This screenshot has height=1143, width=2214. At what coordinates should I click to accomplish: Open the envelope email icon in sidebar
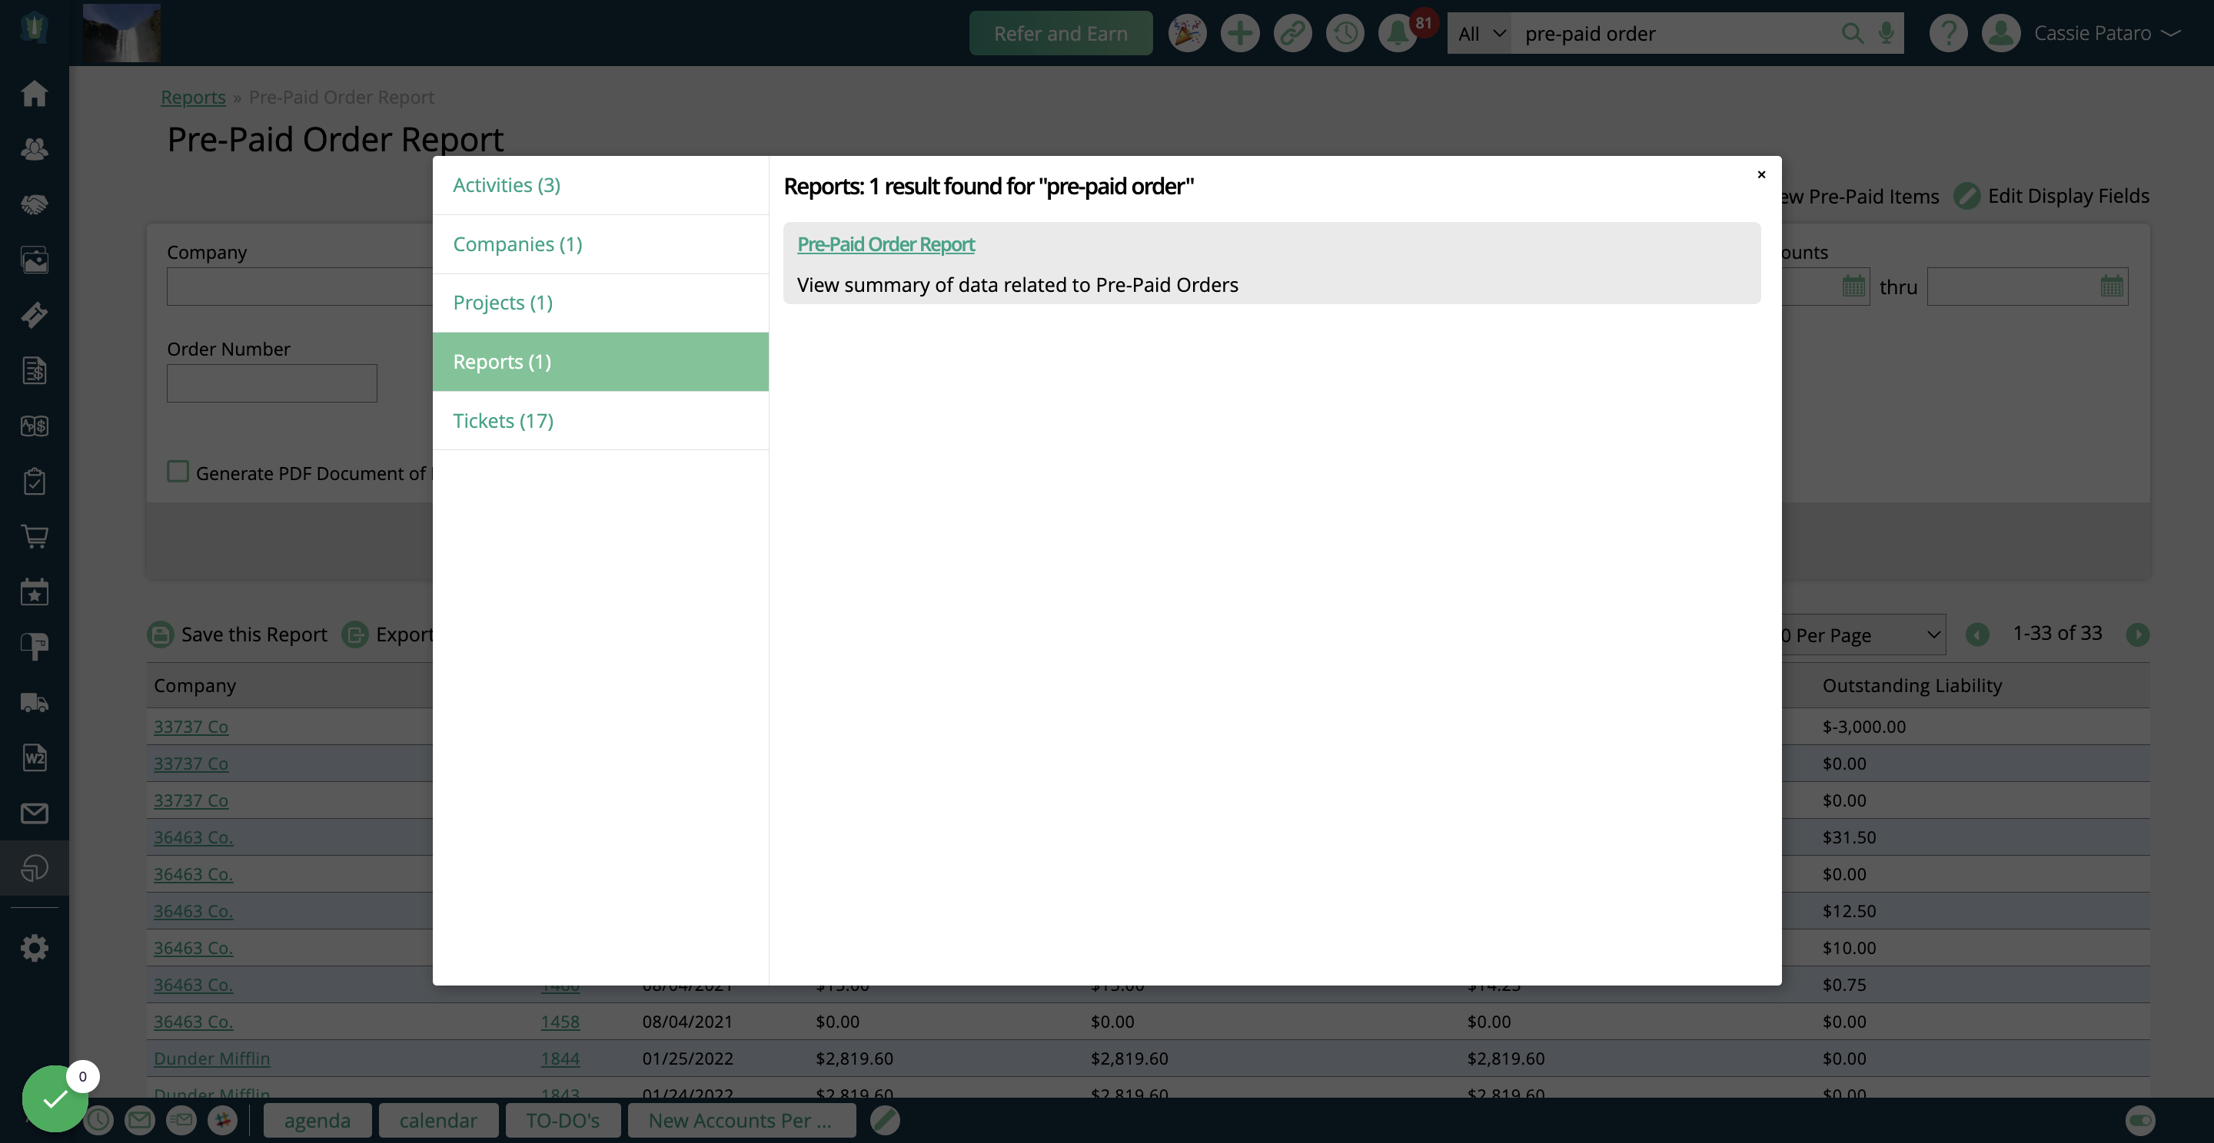pyautogui.click(x=35, y=813)
